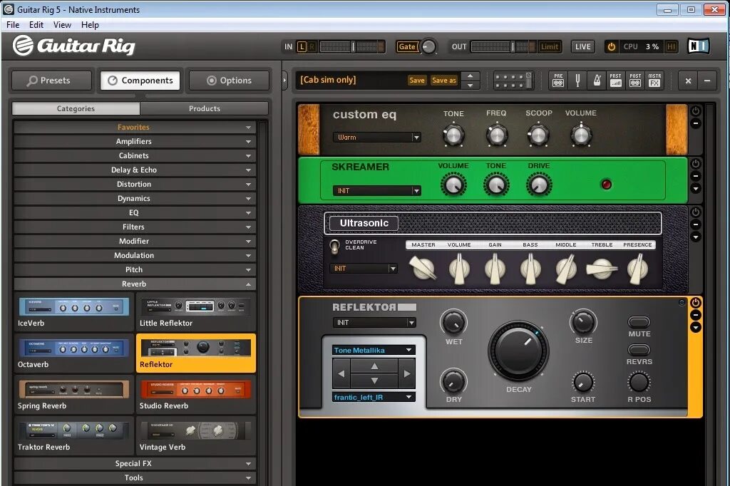
Task: Move down in the Reflektor impulse browser
Action: [374, 381]
